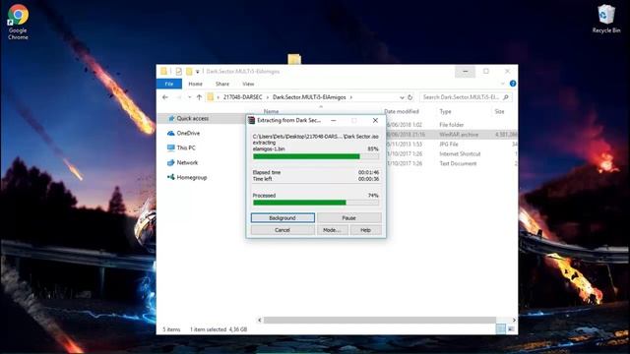
Task: Expand the address bar history dropdown
Action: click(402, 97)
